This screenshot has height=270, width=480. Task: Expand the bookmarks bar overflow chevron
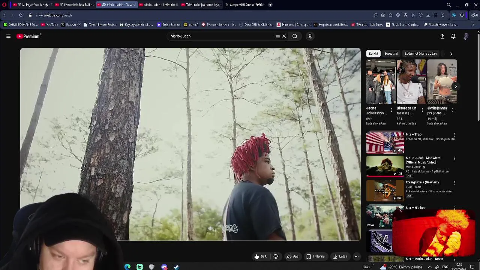coord(473,25)
